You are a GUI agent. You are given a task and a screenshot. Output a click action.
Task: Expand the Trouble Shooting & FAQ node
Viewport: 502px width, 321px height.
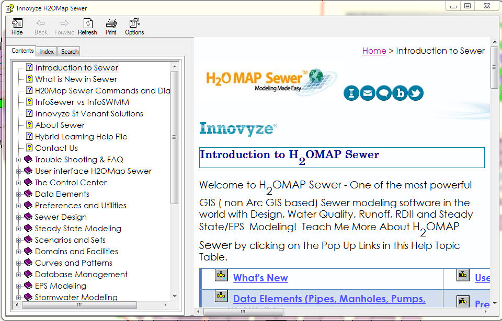point(19,160)
